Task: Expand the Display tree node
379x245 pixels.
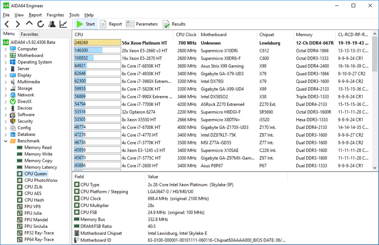Action: pos(6,75)
